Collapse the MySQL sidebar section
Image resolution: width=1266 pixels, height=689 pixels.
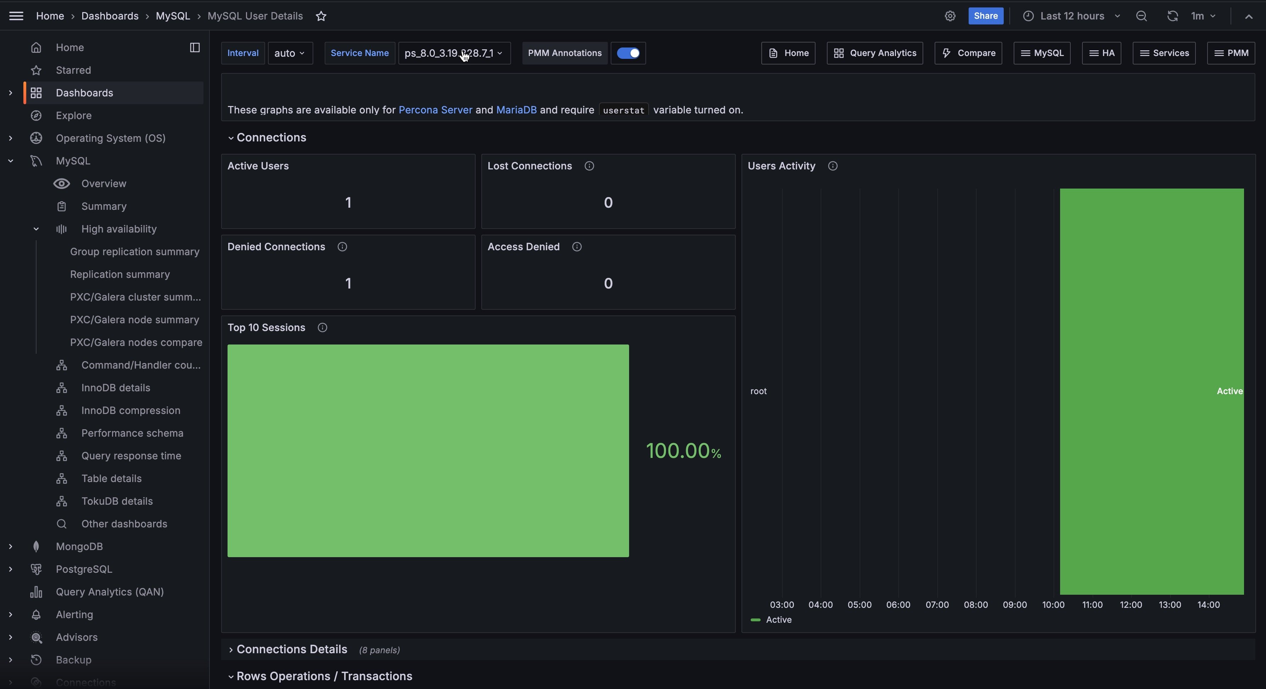click(x=10, y=161)
